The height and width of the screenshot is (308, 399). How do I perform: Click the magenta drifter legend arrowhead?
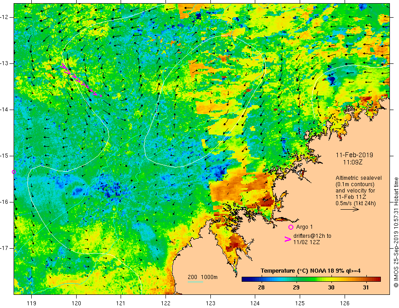tap(288, 239)
